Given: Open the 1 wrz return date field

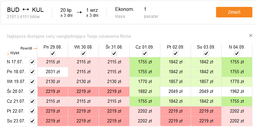Looking at the screenshot, I should coord(92,12).
